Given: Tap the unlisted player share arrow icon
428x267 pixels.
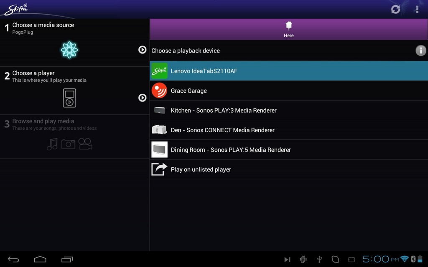Looking at the screenshot, I should pyautogui.click(x=159, y=169).
